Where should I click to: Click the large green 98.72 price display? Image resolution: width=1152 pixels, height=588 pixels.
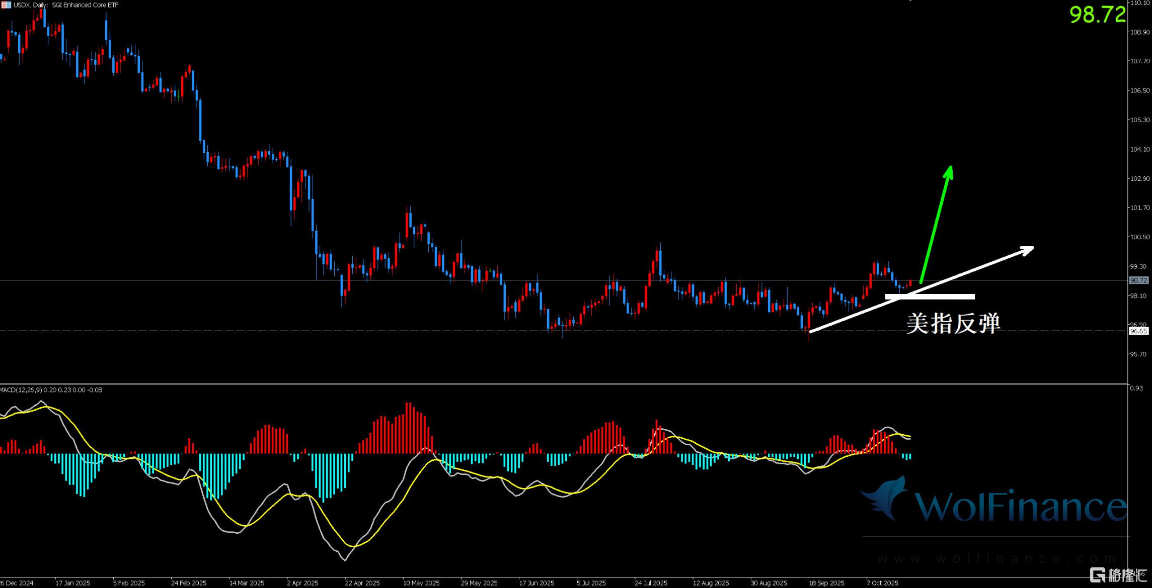pos(1097,15)
